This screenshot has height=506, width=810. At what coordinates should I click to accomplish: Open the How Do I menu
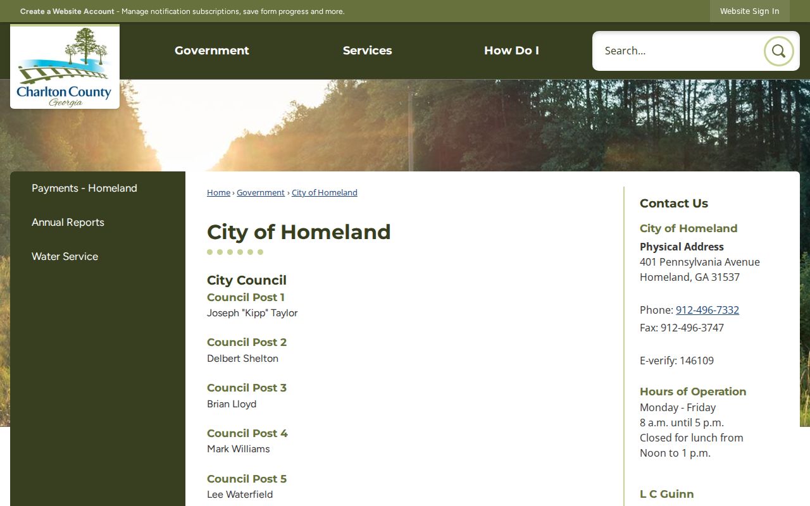511,51
